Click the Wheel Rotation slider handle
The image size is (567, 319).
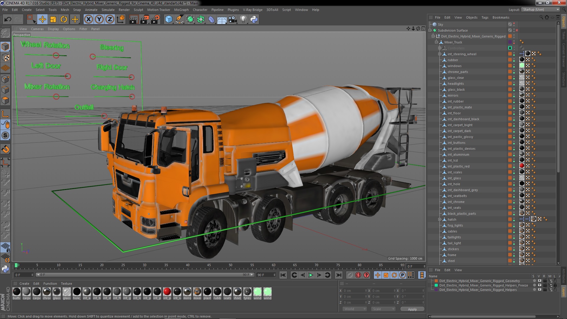click(x=56, y=56)
